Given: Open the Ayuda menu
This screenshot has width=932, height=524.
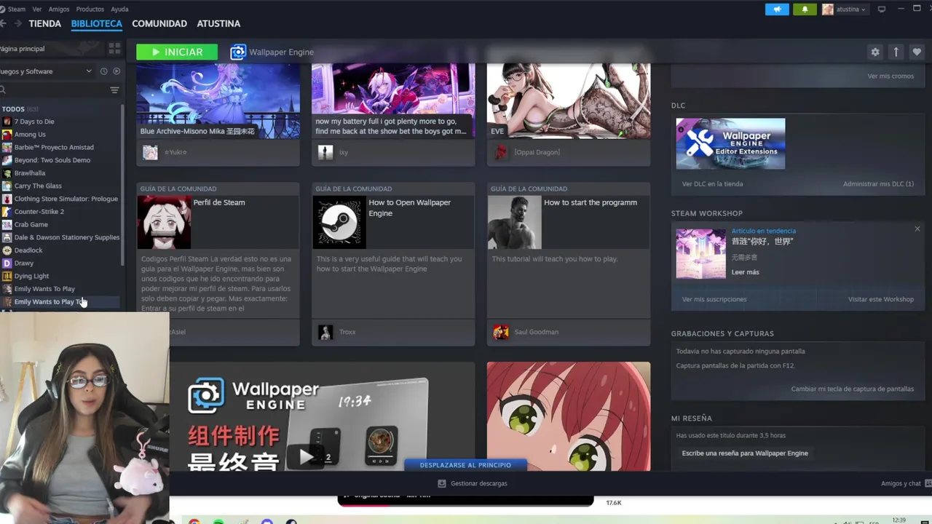Looking at the screenshot, I should 119,9.
